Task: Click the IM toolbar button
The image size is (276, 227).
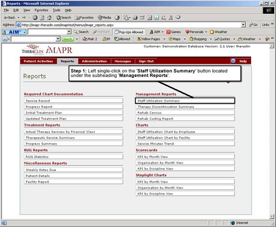Action: tap(106, 39)
